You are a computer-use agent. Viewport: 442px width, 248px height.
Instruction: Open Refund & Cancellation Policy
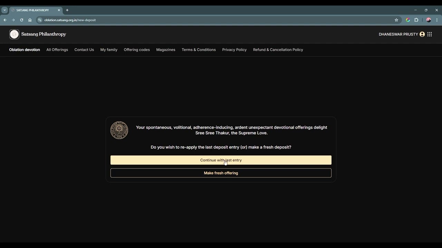click(278, 50)
